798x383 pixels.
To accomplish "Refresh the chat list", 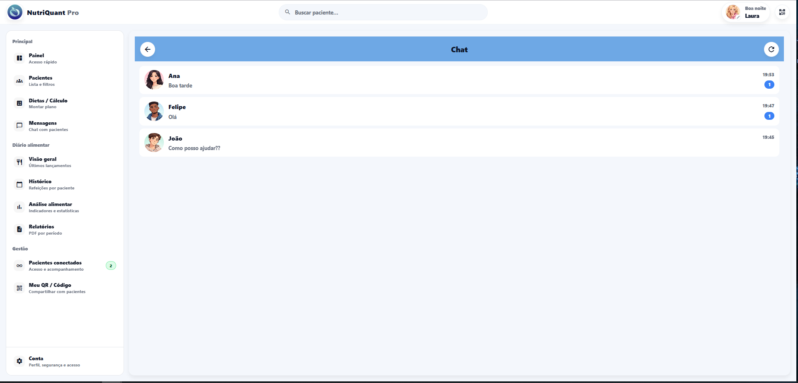I will pos(771,49).
